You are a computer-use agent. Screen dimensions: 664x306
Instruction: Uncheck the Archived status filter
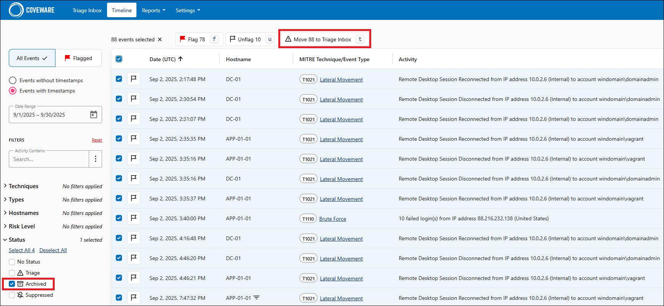tap(12, 284)
